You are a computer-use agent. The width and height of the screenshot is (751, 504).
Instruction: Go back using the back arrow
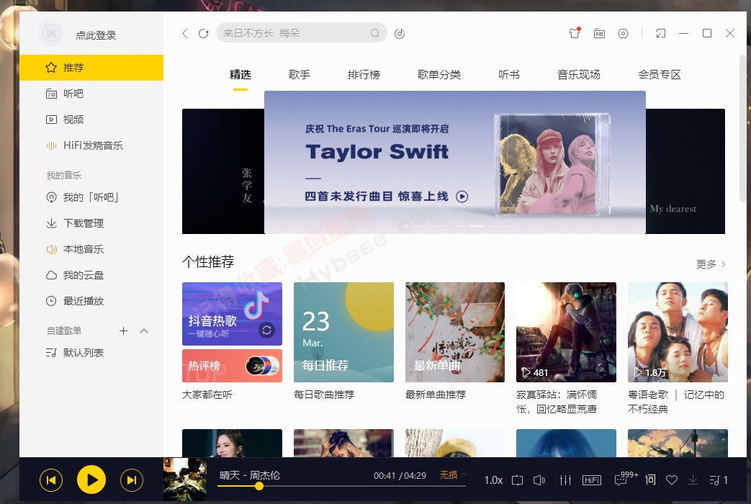click(x=185, y=34)
